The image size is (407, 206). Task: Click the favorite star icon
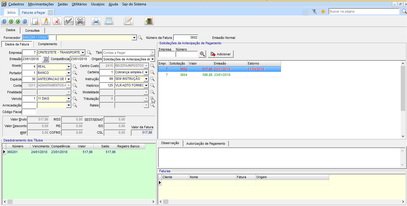(x=323, y=12)
